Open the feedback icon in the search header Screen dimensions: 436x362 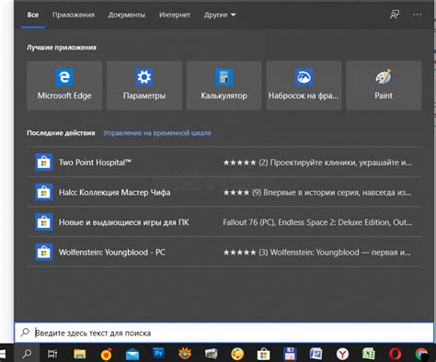tap(395, 15)
